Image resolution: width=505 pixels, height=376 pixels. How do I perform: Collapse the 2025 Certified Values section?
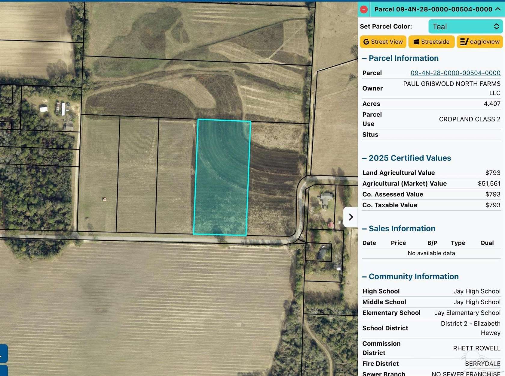[365, 158]
